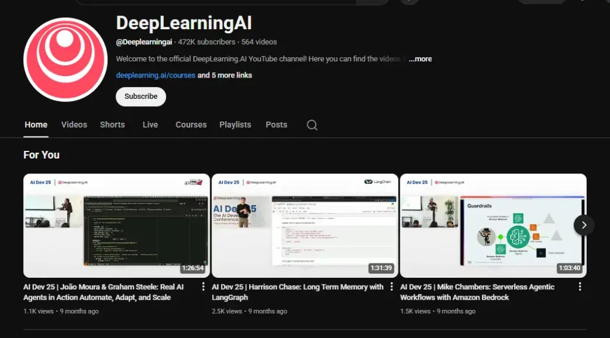This screenshot has height=338, width=610.
Task: Click the 'For You' section heading
Action: coord(41,155)
